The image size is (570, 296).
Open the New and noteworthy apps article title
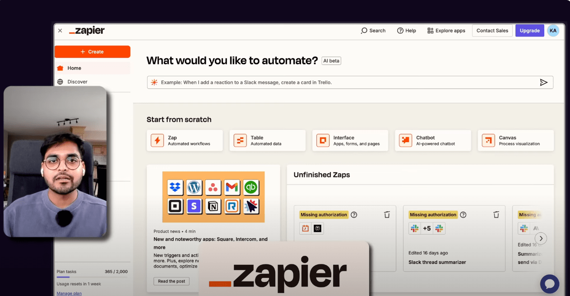point(210,243)
